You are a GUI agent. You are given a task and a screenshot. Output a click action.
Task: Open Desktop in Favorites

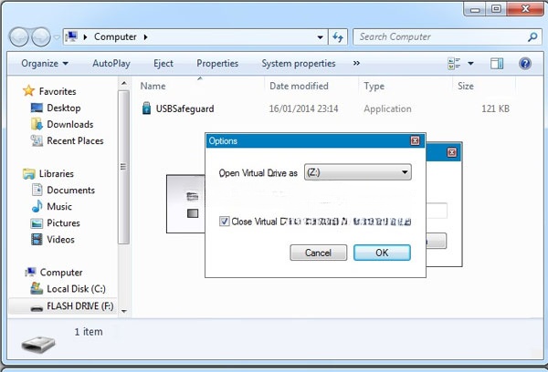point(64,108)
